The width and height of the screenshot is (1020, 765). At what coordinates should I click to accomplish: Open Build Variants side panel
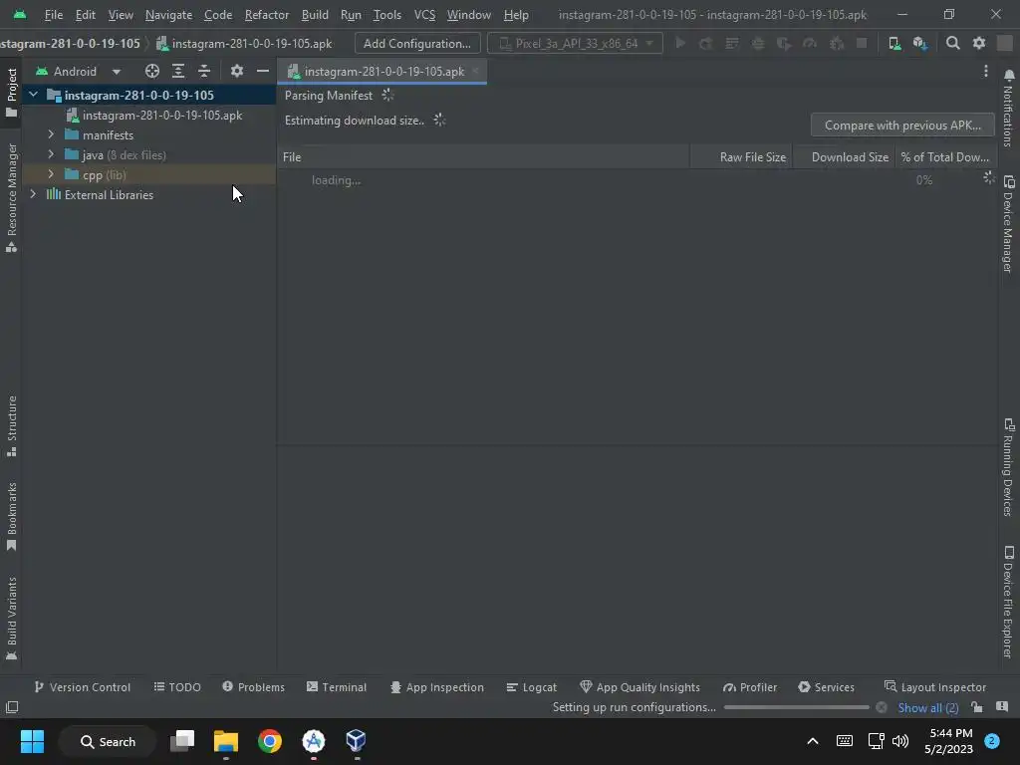pos(12,619)
